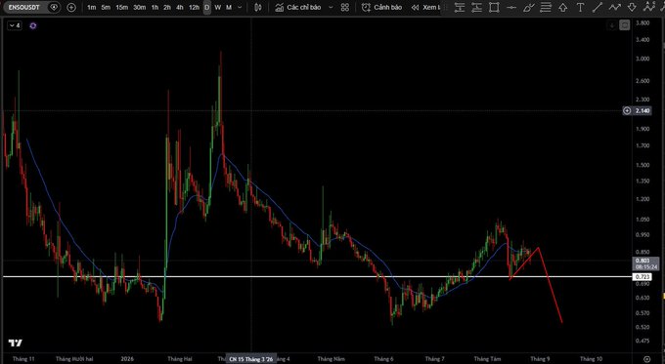Select the parallel lines Fibonacci tool
The image size is (665, 364).
(546, 7)
